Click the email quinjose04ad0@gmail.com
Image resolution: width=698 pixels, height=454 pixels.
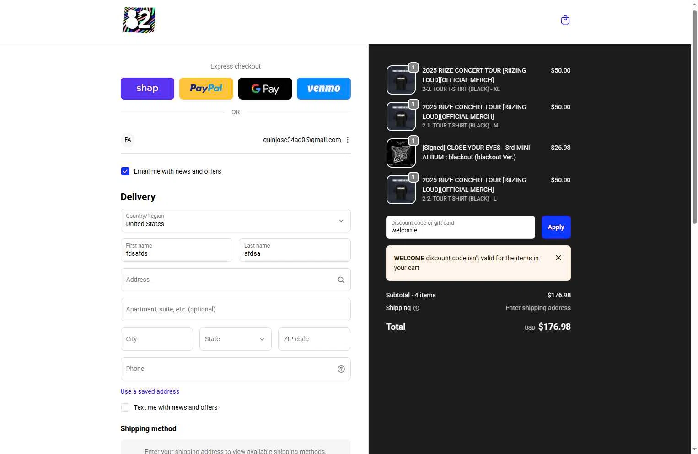point(302,140)
